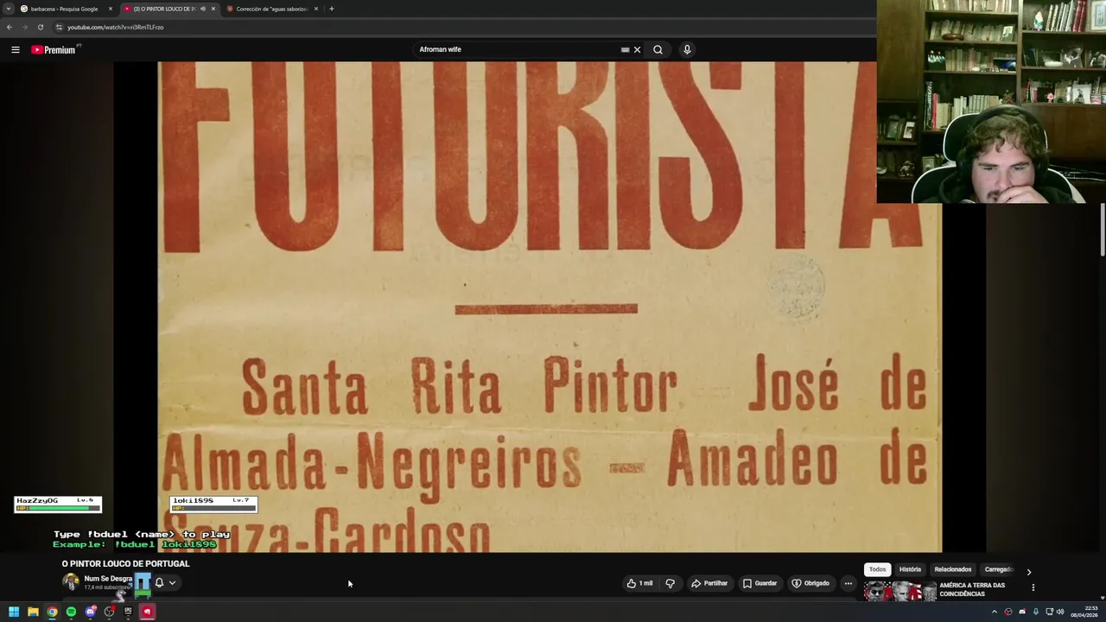Open the clock and date panel
Viewport: 1106px width, 622px height.
pos(1084,612)
